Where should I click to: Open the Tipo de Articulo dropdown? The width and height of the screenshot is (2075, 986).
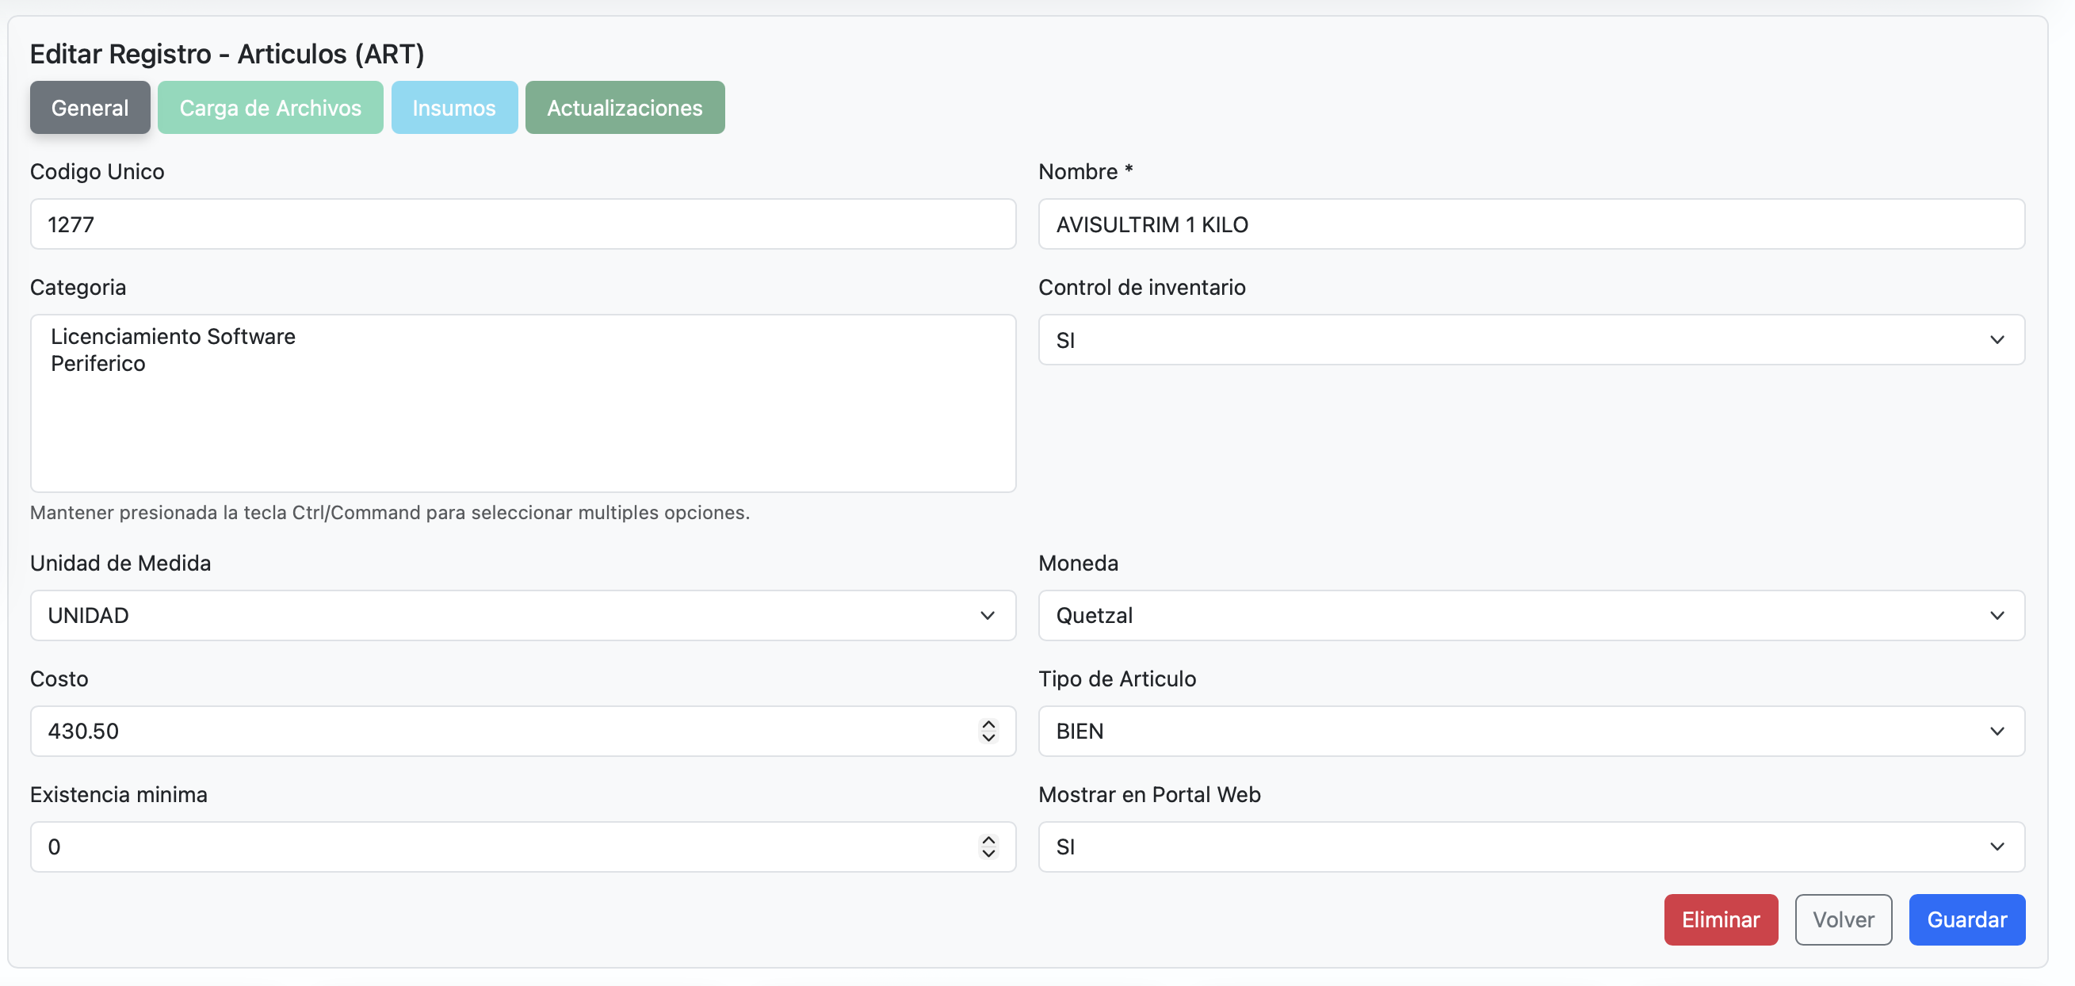click(1530, 732)
